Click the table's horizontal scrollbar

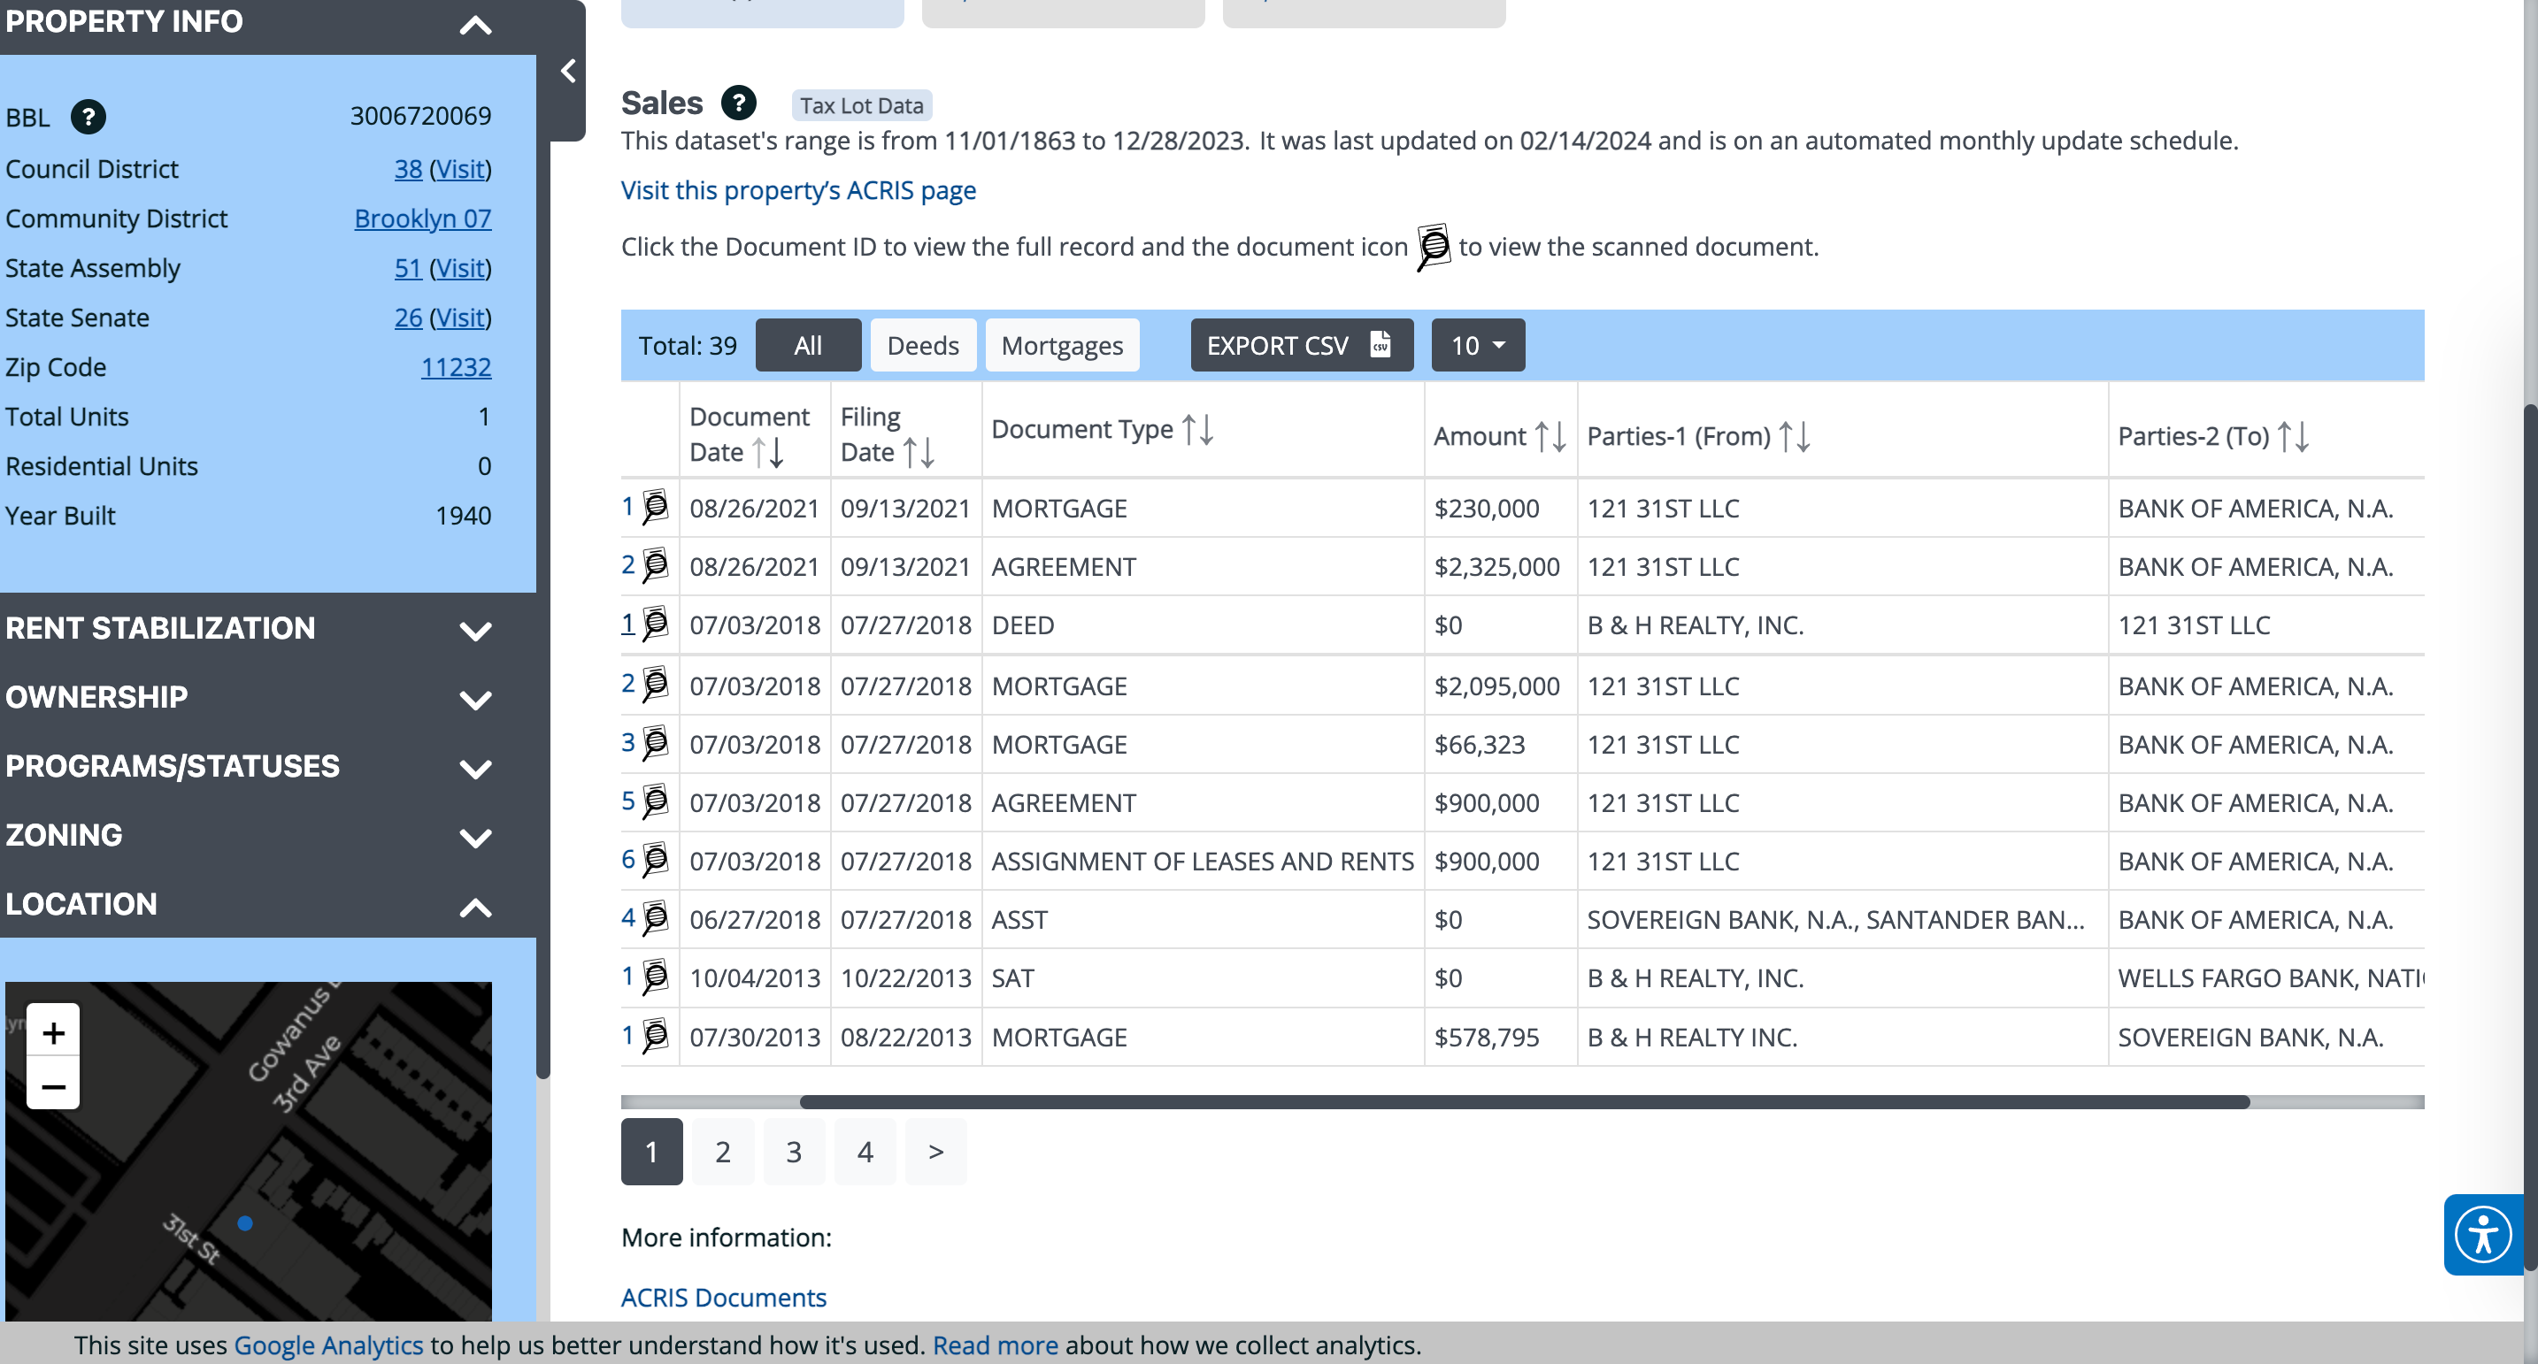[x=1523, y=1102]
